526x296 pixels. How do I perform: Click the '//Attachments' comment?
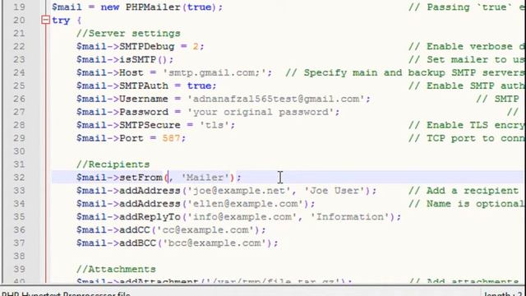point(116,269)
